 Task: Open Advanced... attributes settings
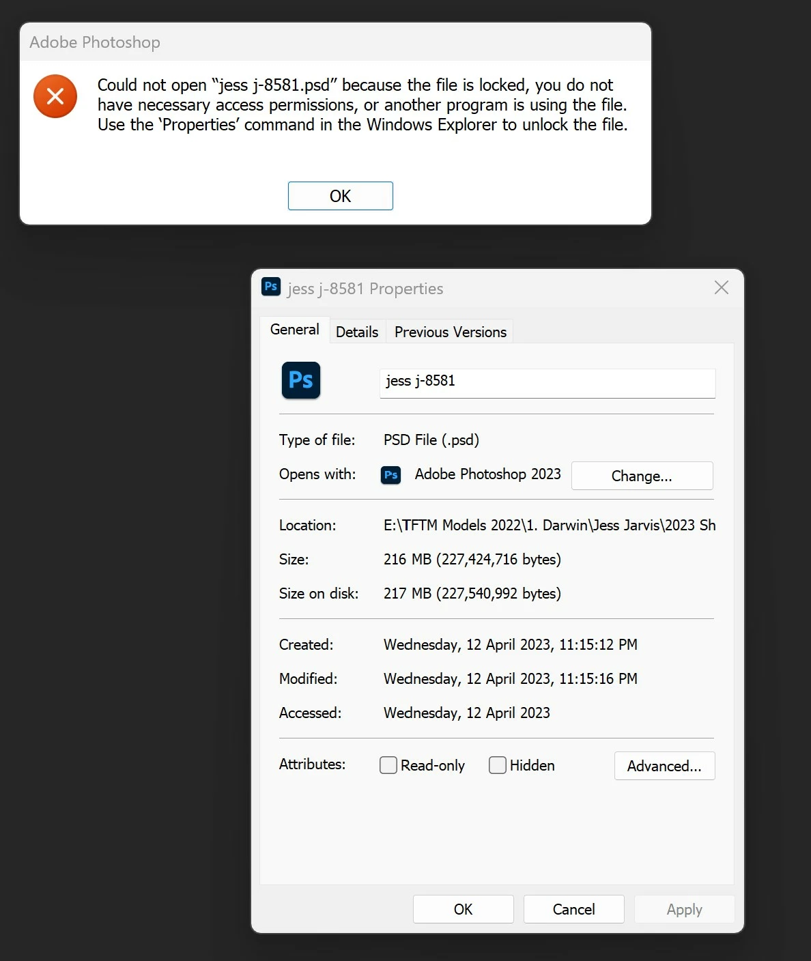click(664, 766)
